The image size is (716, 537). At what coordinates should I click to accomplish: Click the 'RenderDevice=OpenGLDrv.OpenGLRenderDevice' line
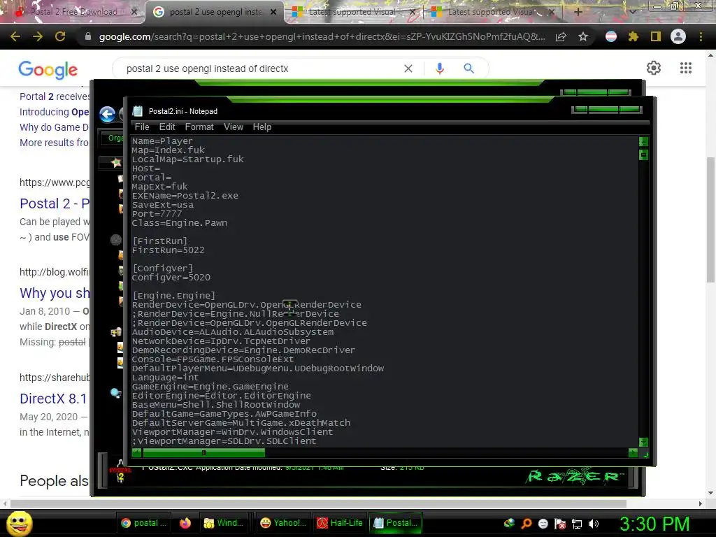point(247,305)
